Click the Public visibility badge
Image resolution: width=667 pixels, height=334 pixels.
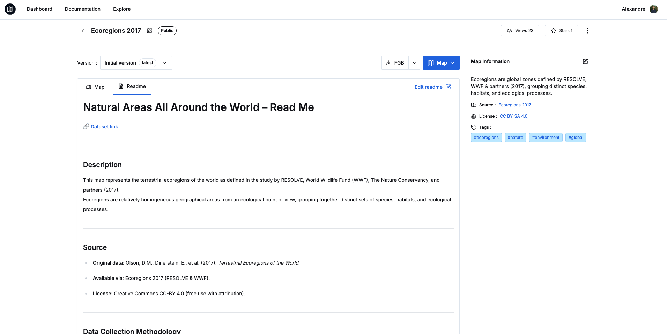[x=167, y=31]
